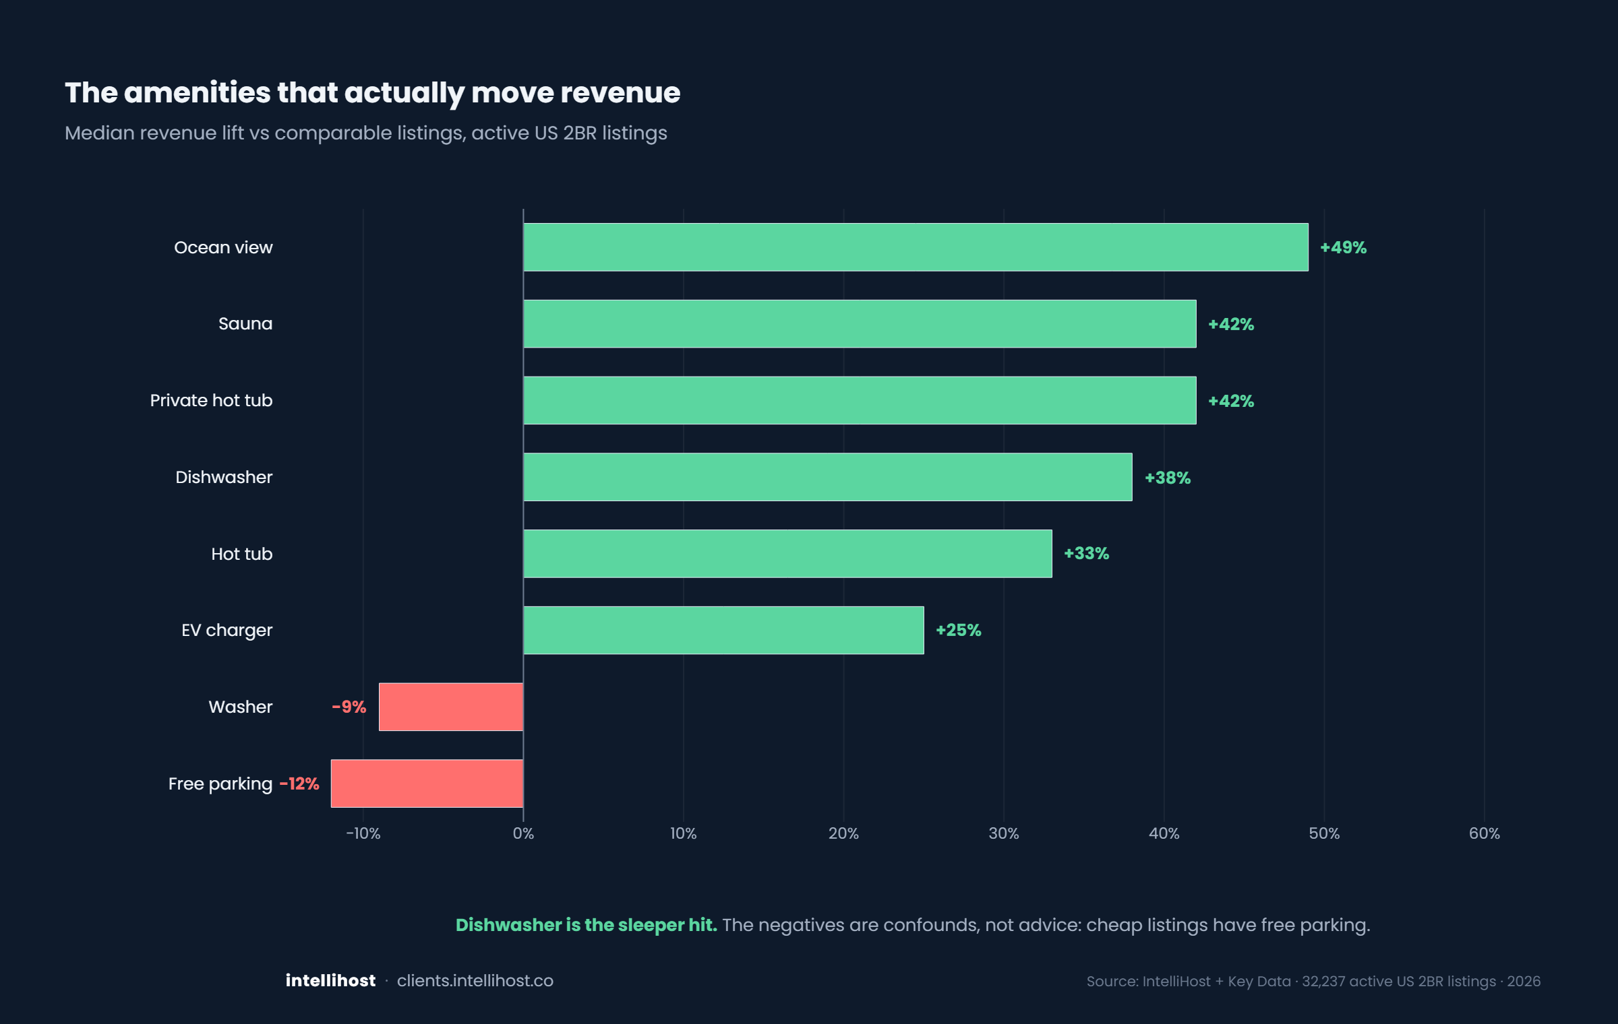Screen dimensions: 1618x1024
Task: Open the clients.intellihost.co link
Action: (x=475, y=981)
